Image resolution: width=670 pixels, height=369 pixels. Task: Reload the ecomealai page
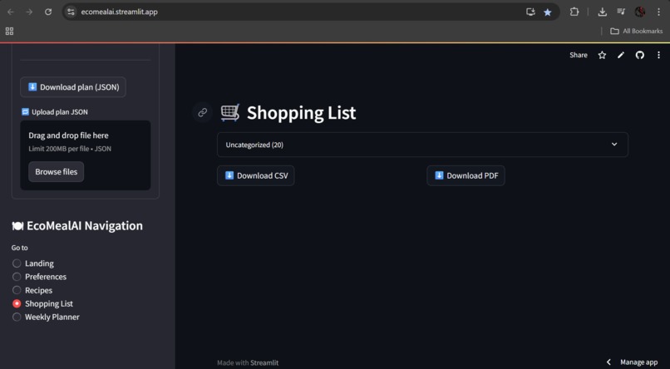point(48,12)
